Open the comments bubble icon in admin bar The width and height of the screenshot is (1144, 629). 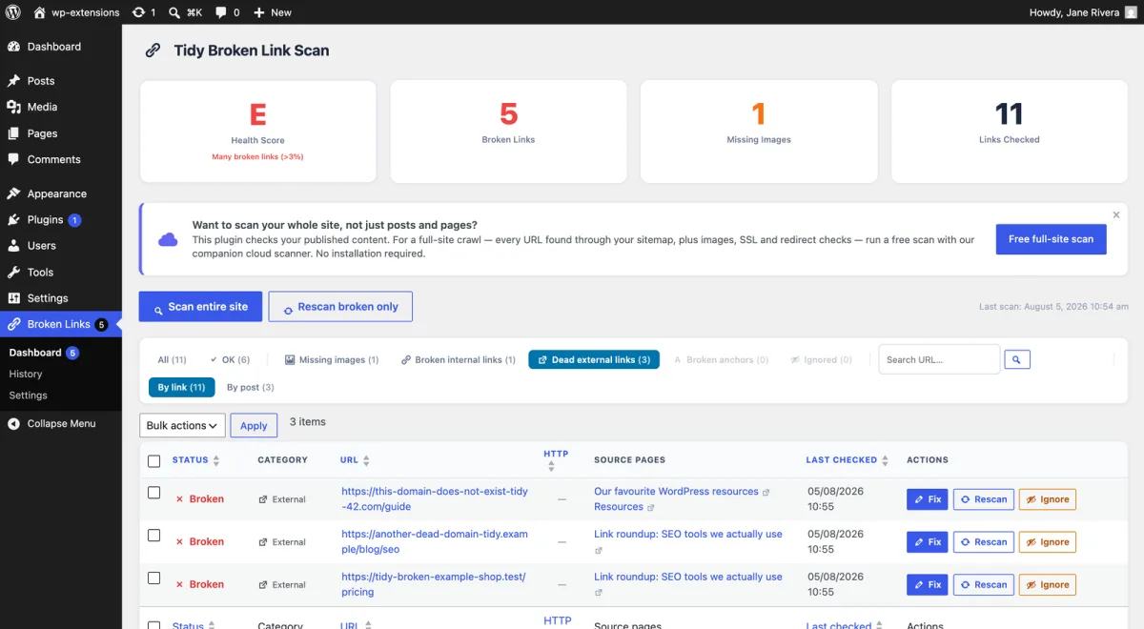(x=221, y=12)
